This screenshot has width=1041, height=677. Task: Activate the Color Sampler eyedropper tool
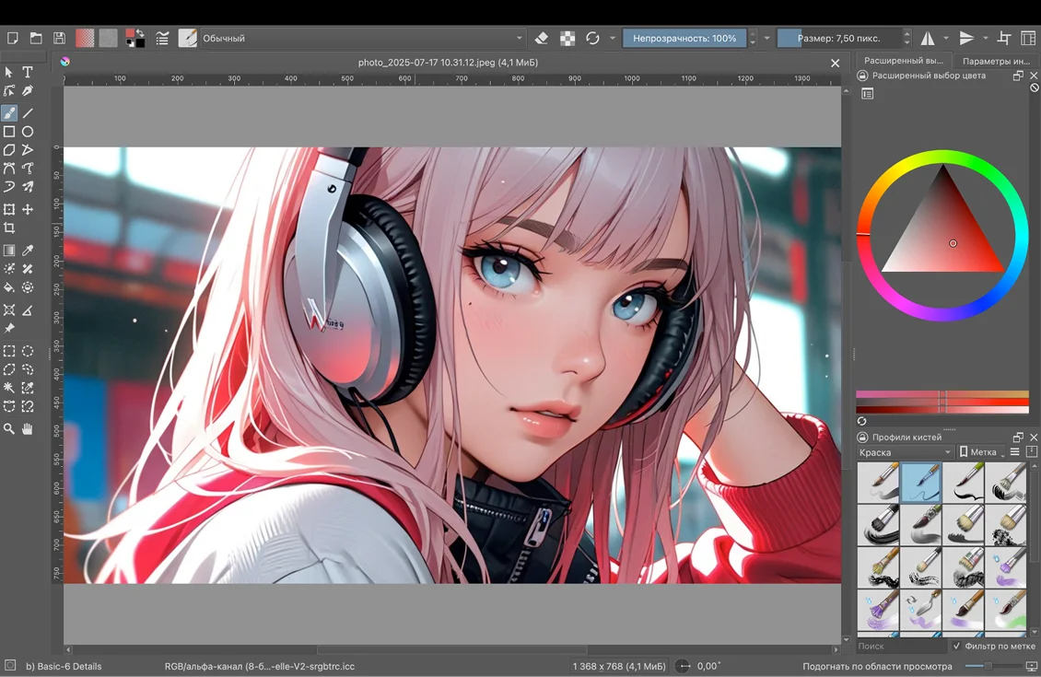point(28,251)
